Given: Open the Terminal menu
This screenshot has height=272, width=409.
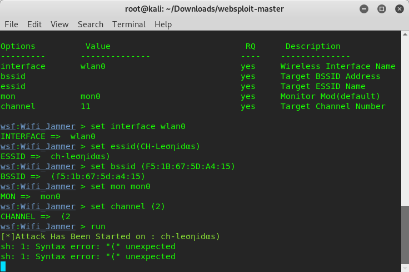Looking at the screenshot, I should [x=129, y=24].
